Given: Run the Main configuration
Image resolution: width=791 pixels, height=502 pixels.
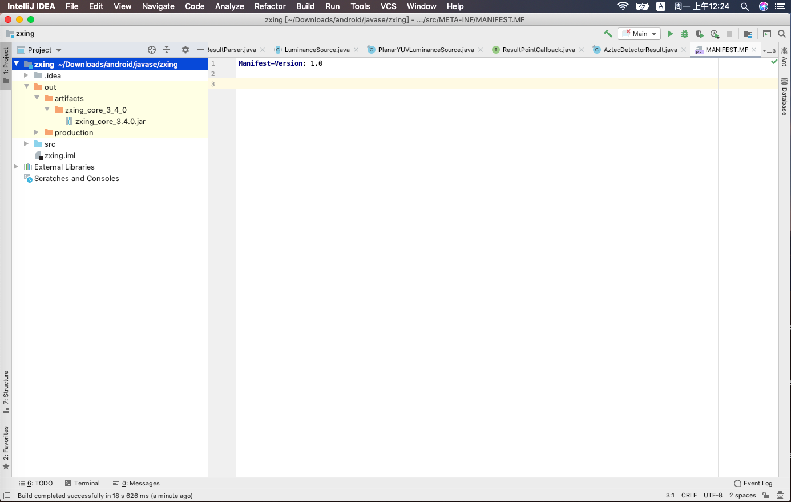Looking at the screenshot, I should 670,34.
